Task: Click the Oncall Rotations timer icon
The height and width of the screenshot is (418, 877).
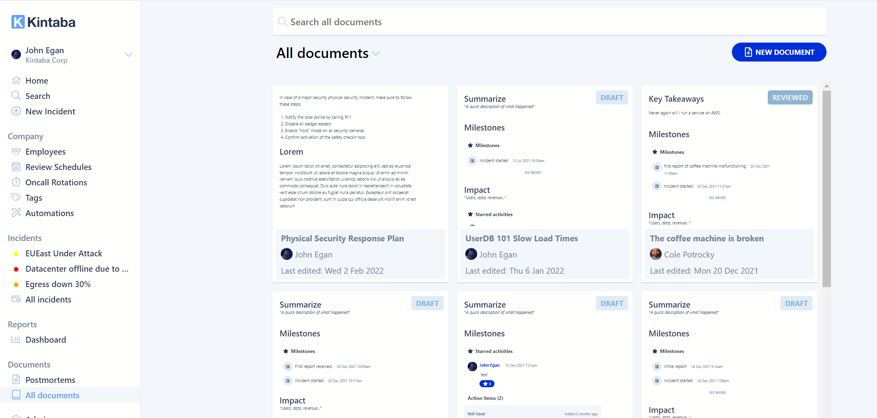Action: coord(16,182)
